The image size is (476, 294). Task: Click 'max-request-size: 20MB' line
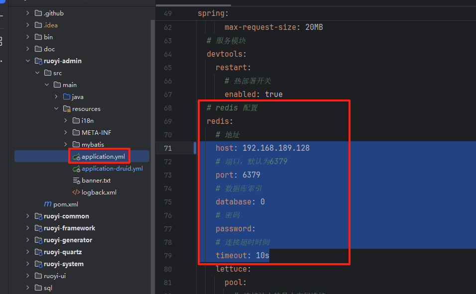point(273,27)
